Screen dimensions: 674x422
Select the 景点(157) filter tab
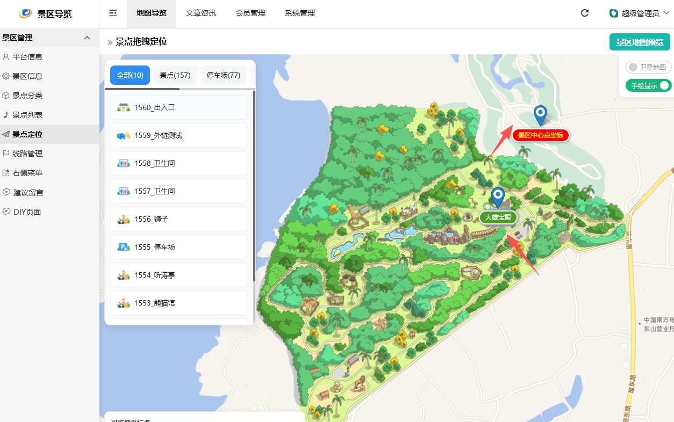pos(175,75)
